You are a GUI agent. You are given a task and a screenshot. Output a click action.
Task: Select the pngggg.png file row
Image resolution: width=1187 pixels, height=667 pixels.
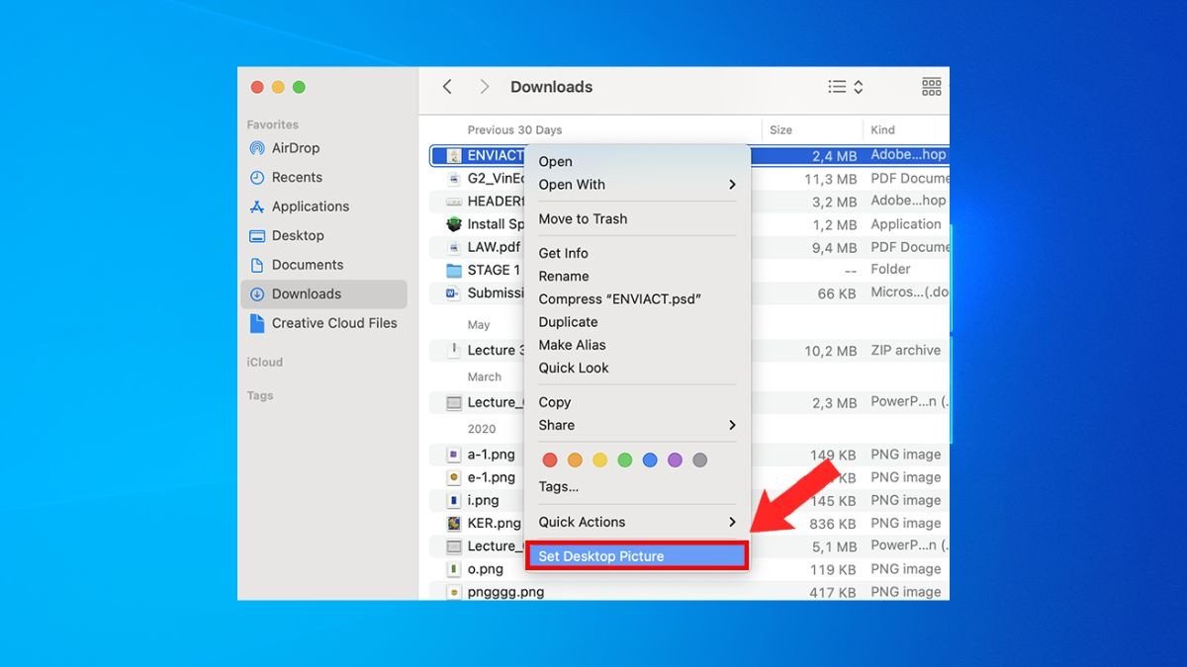(505, 592)
